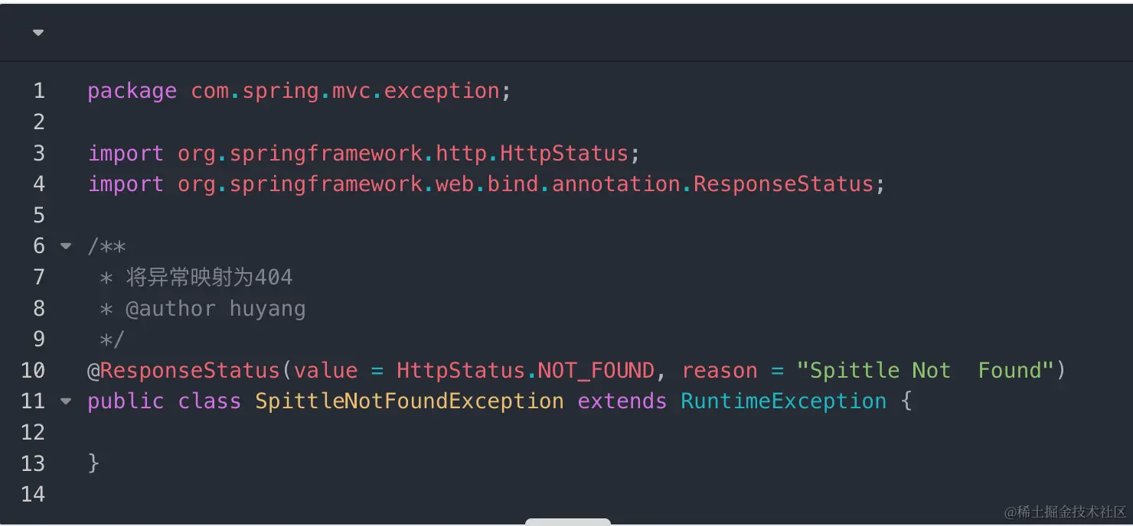Click the 'package' keyword on line 1
This screenshot has height=526, width=1133.
132,91
